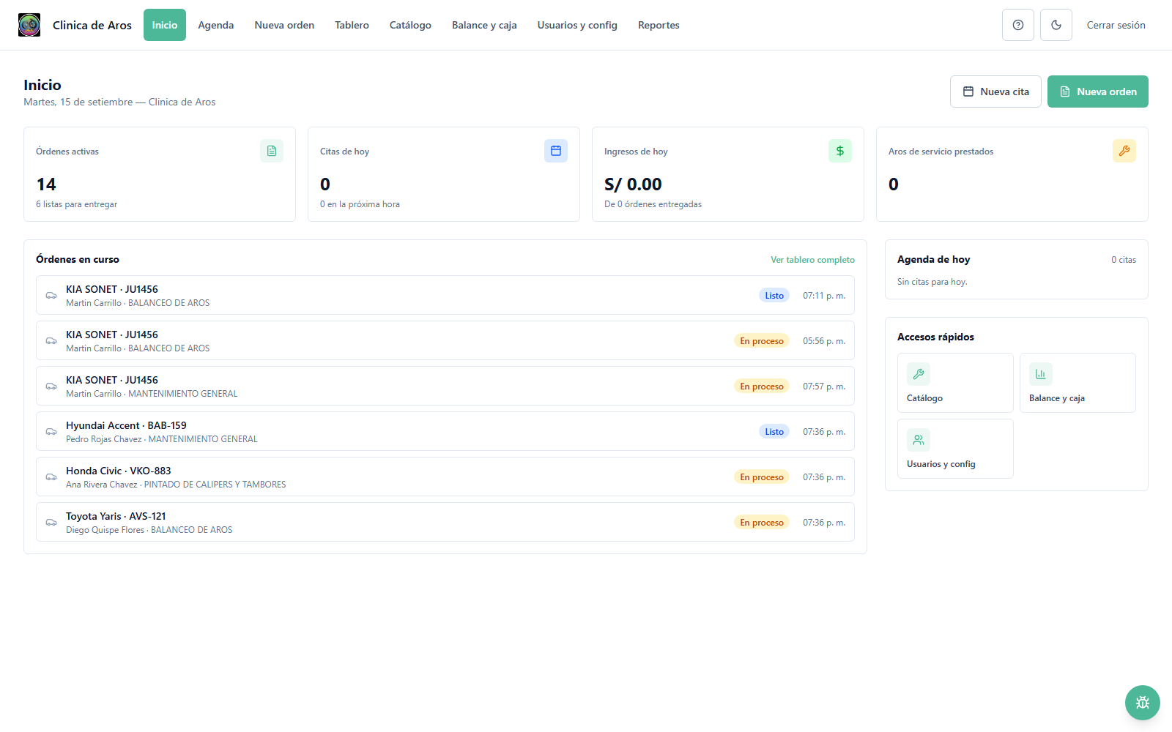Open the KIA SONET order with MANTENIMIENTO GENERAL

445,386
